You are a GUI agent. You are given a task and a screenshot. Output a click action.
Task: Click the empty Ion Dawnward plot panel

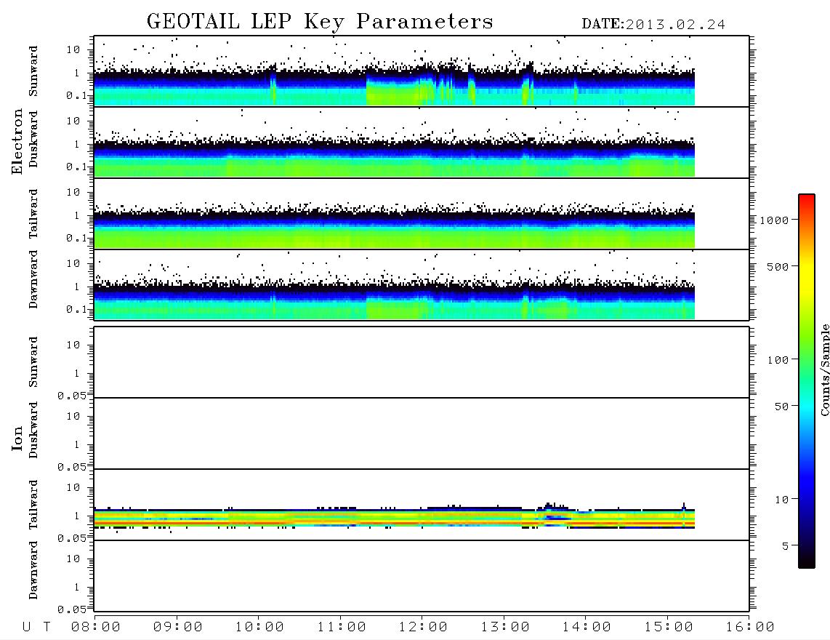click(422, 576)
